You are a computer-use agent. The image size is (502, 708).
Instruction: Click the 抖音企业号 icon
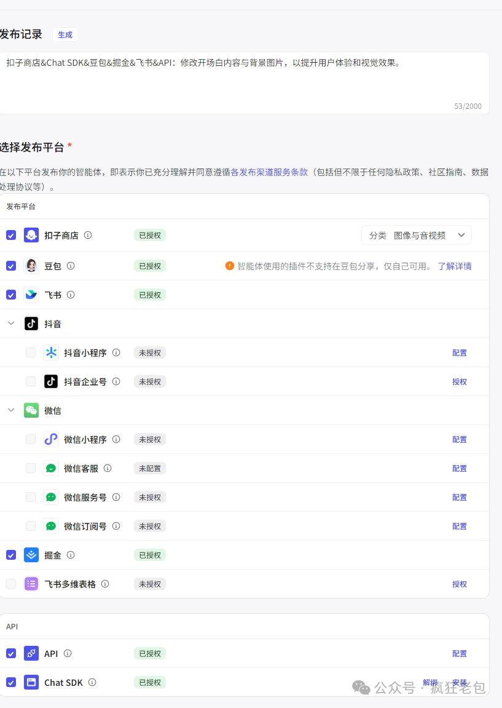tap(51, 381)
